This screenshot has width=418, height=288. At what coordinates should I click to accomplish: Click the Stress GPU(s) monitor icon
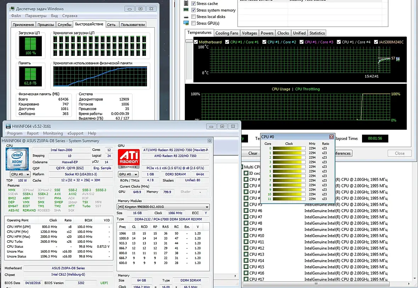point(186,23)
